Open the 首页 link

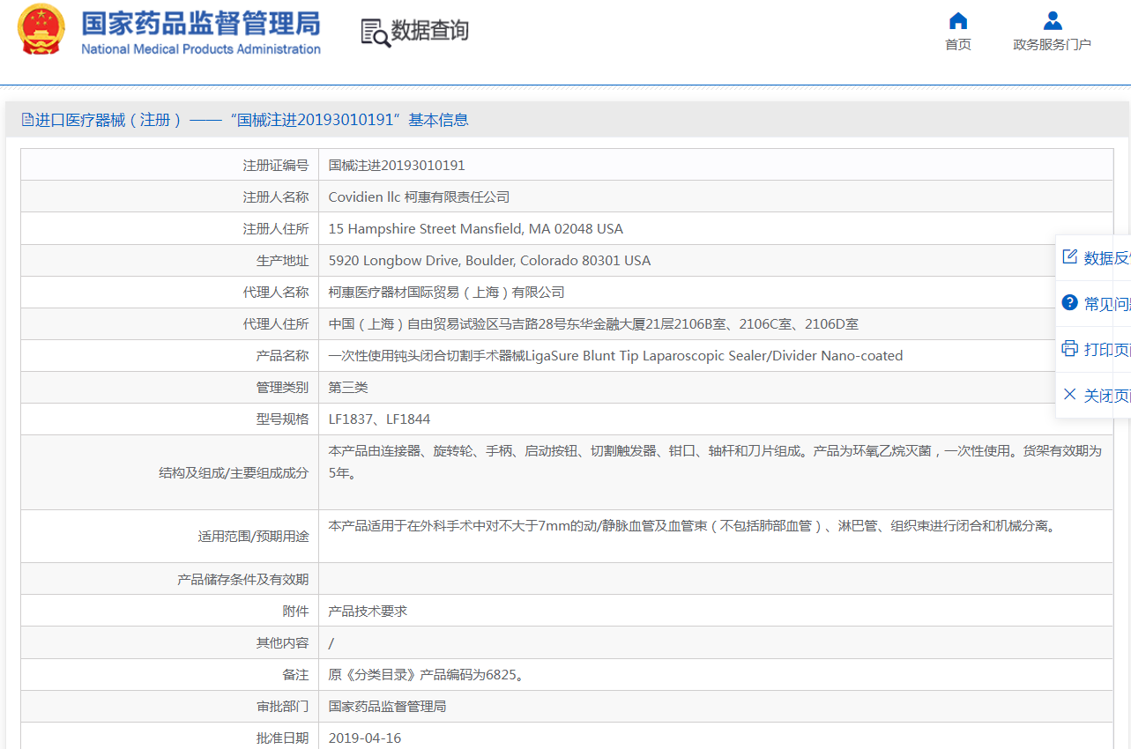tap(958, 45)
